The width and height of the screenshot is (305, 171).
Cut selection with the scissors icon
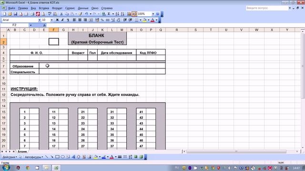point(61,14)
